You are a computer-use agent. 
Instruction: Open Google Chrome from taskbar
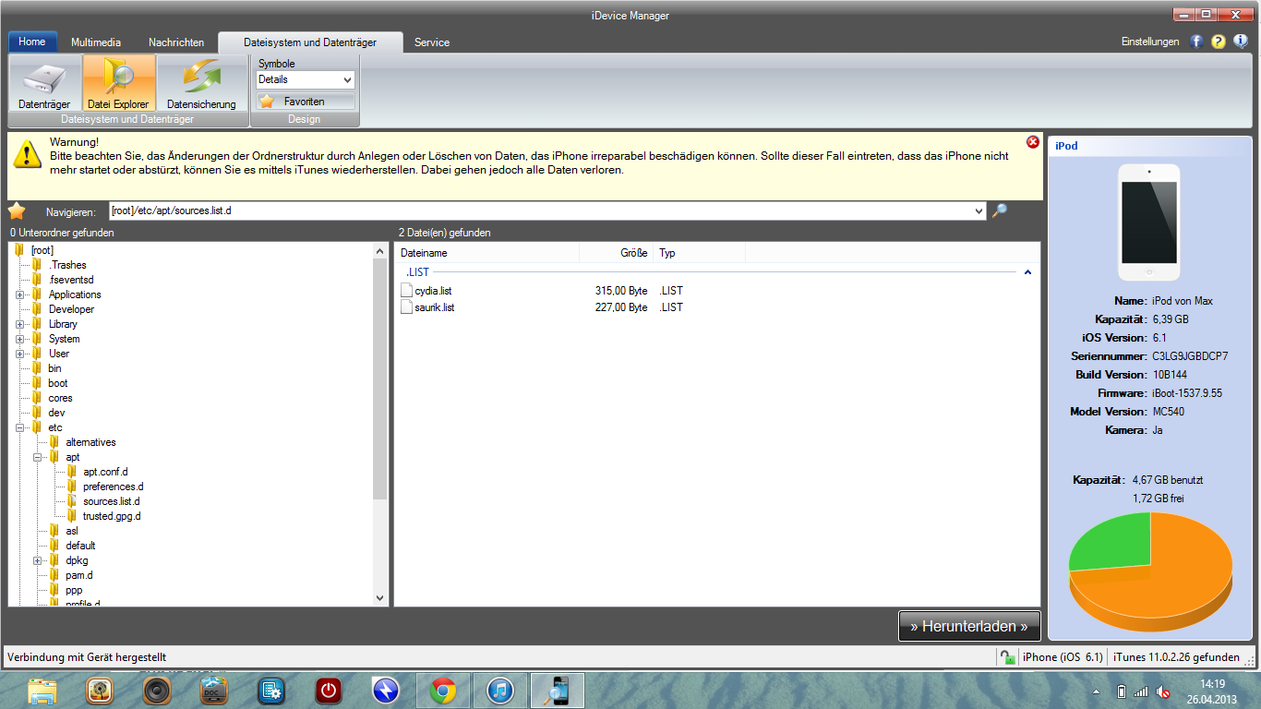point(443,691)
